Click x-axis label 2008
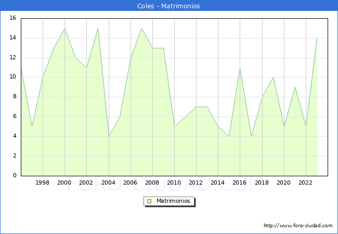338x234 pixels. tap(152, 183)
